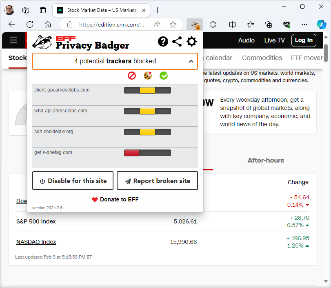This screenshot has width=331, height=288.
Task: Click the Stock tab in CNN navigation
Action: pyautogui.click(x=18, y=58)
